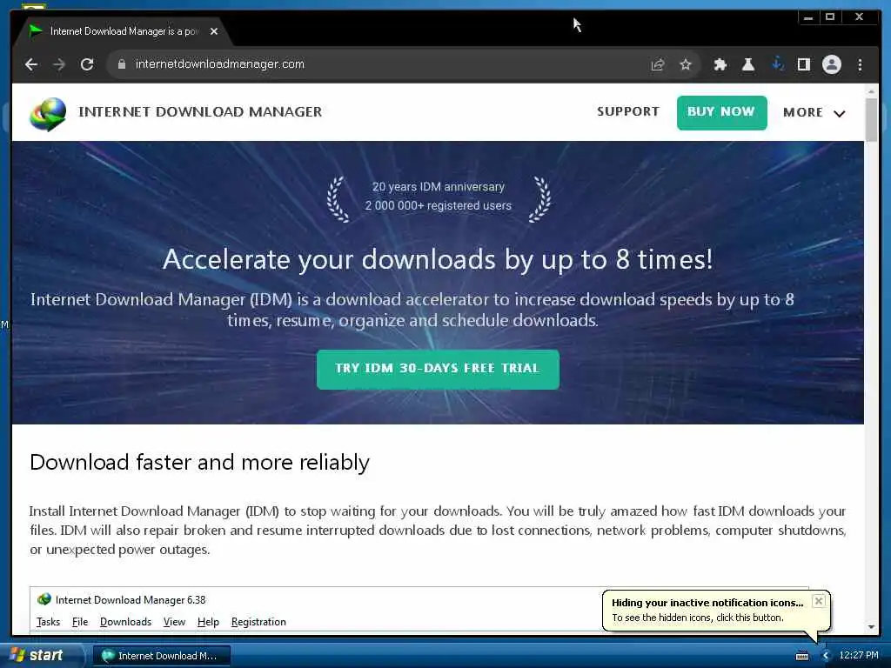Open the Chrome profile avatar

click(x=831, y=64)
